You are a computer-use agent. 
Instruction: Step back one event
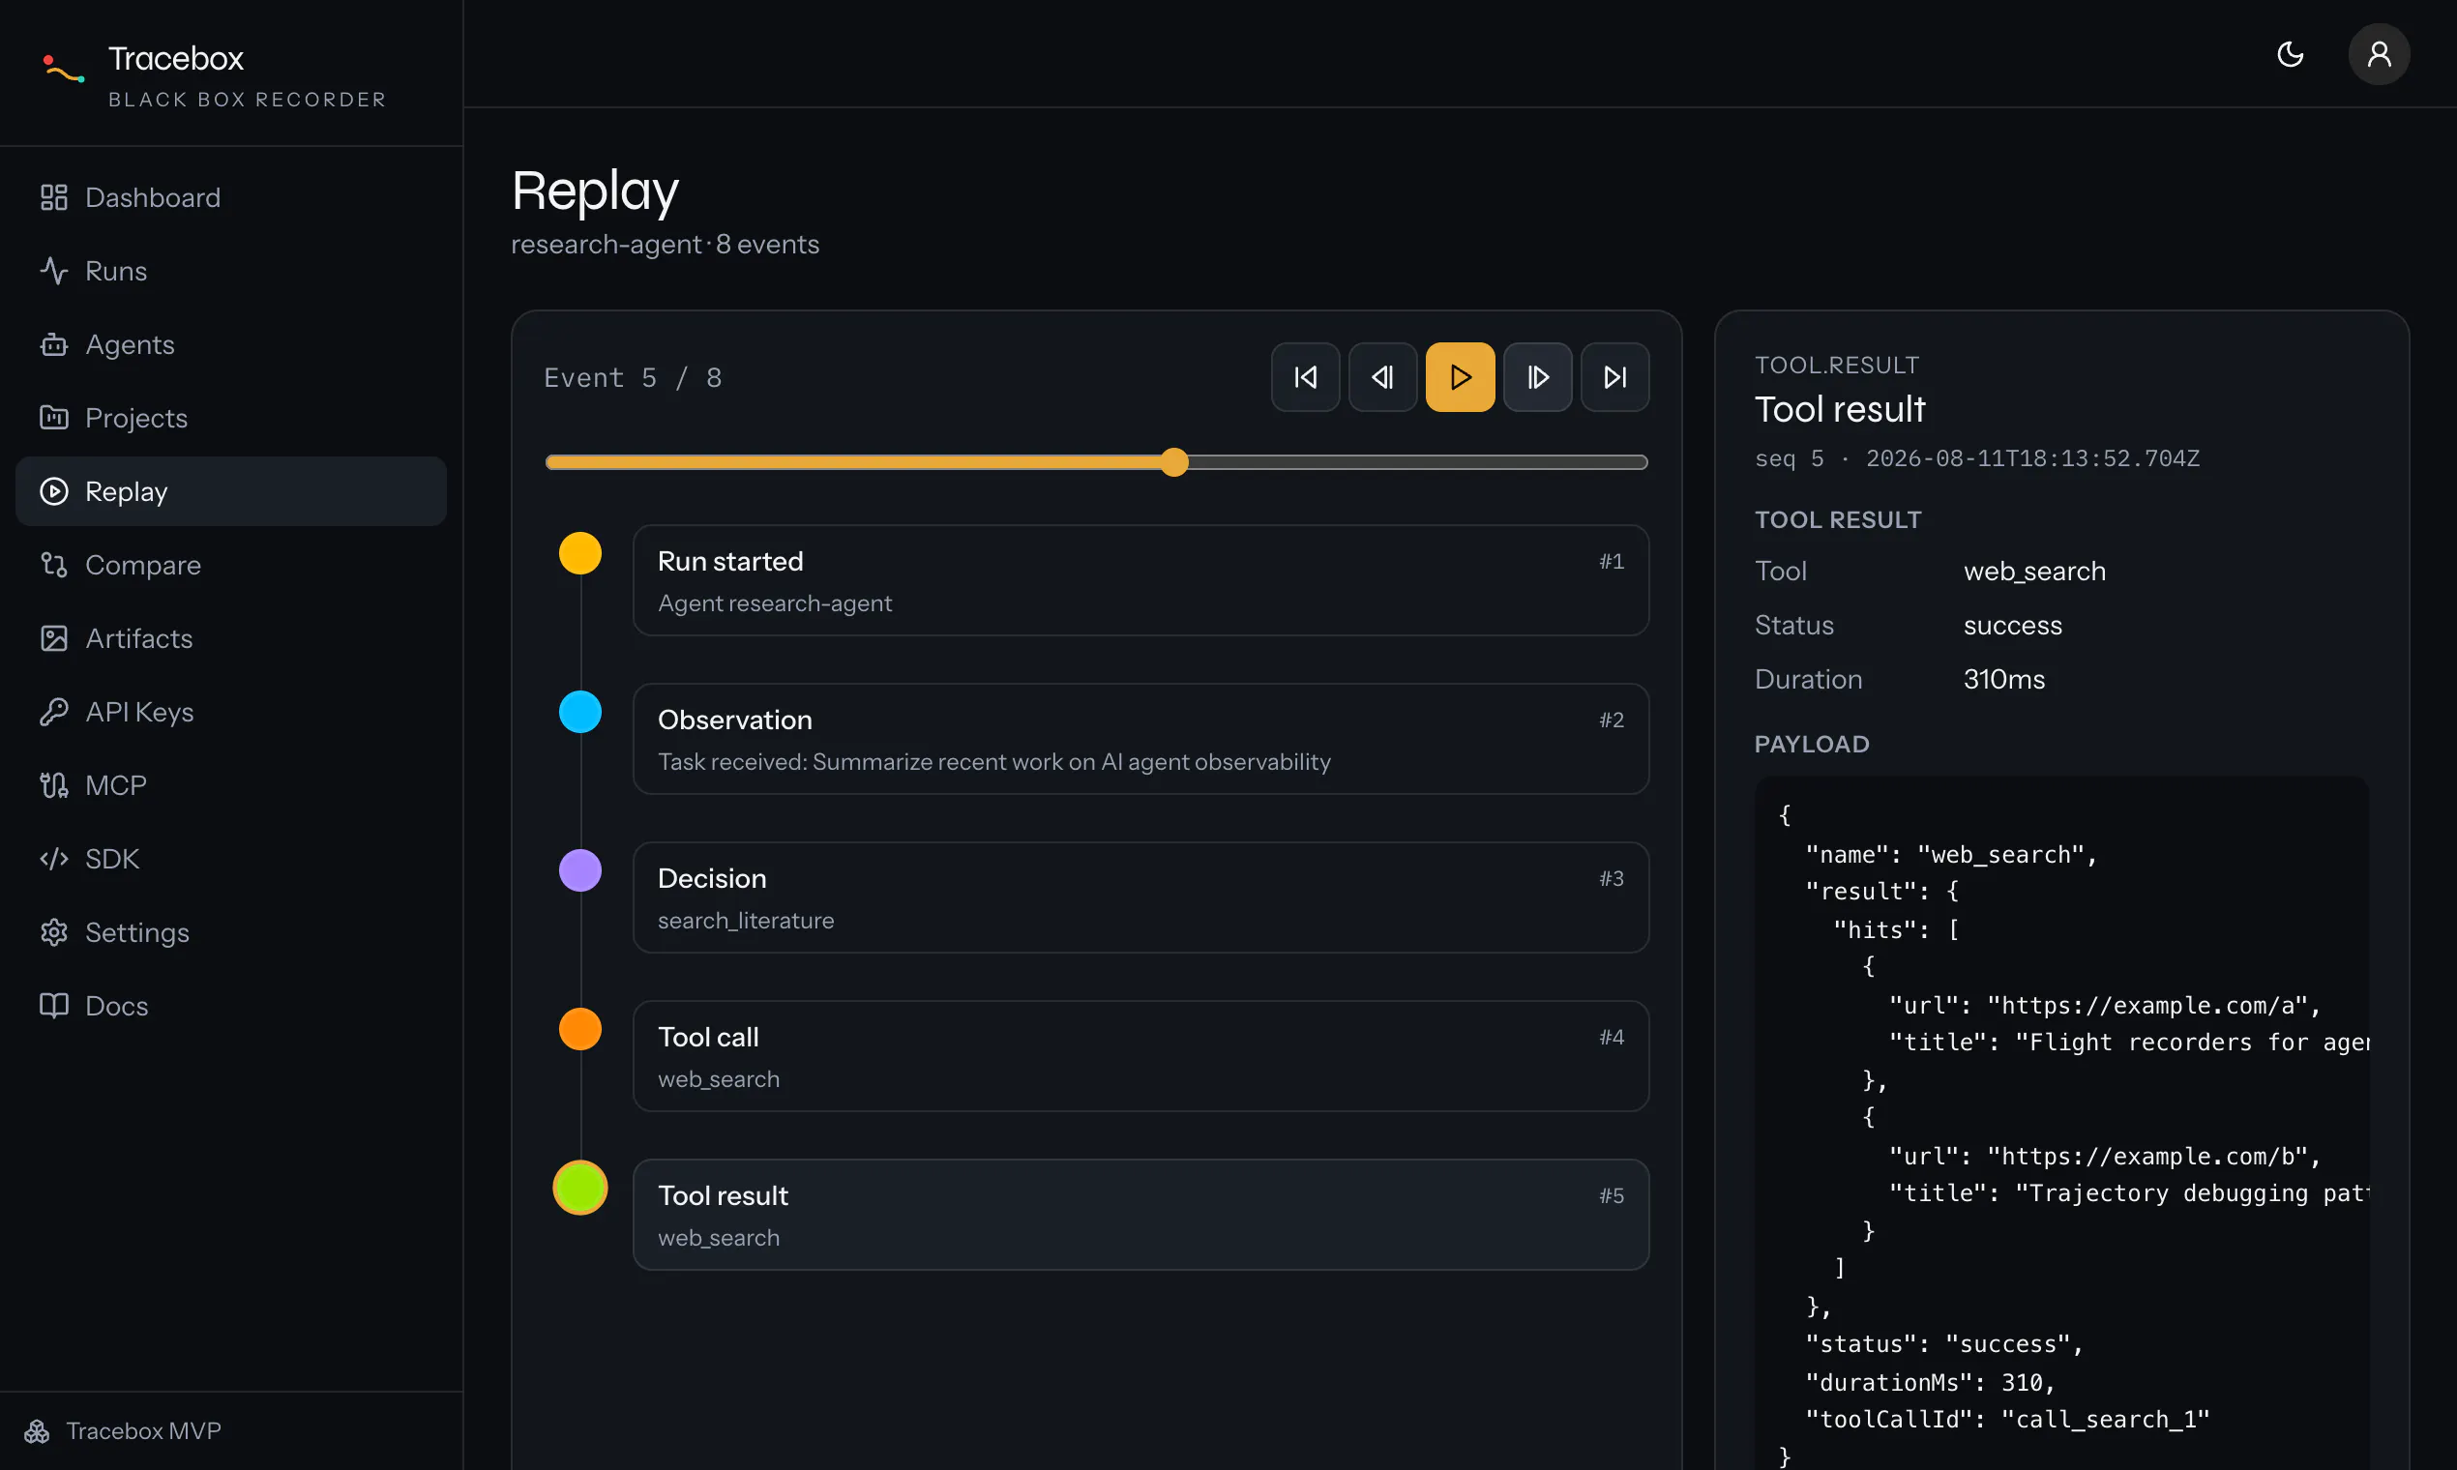(1382, 376)
